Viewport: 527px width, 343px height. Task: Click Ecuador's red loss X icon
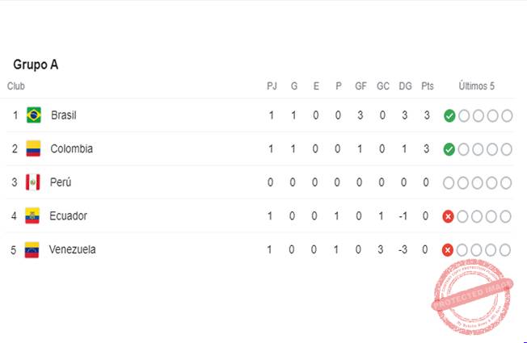pos(448,216)
